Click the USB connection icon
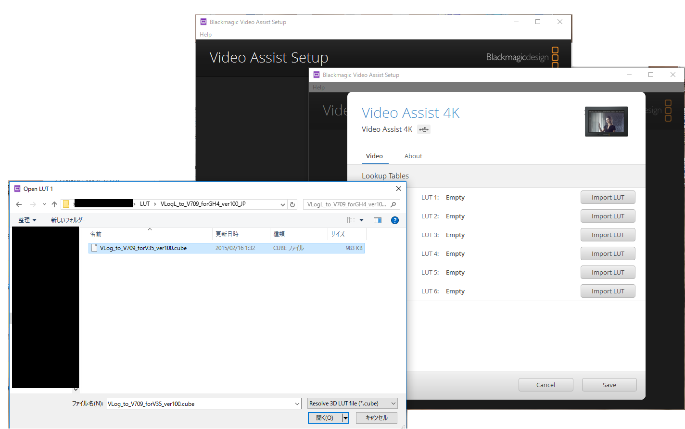Viewport: 685px width, 429px height. click(423, 129)
